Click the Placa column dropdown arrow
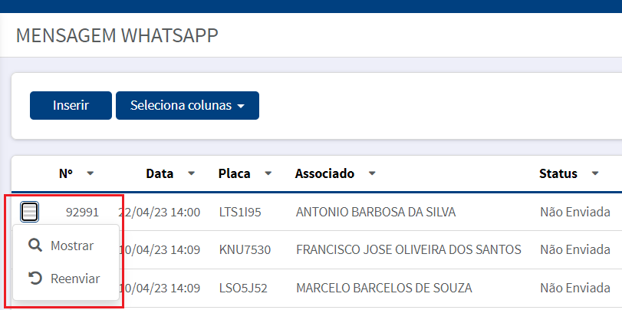 click(x=268, y=173)
